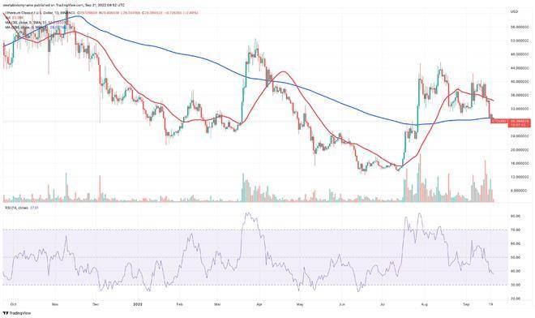Click the Jul label on the time axis
This screenshot has height=318, width=535.
pos(383,303)
